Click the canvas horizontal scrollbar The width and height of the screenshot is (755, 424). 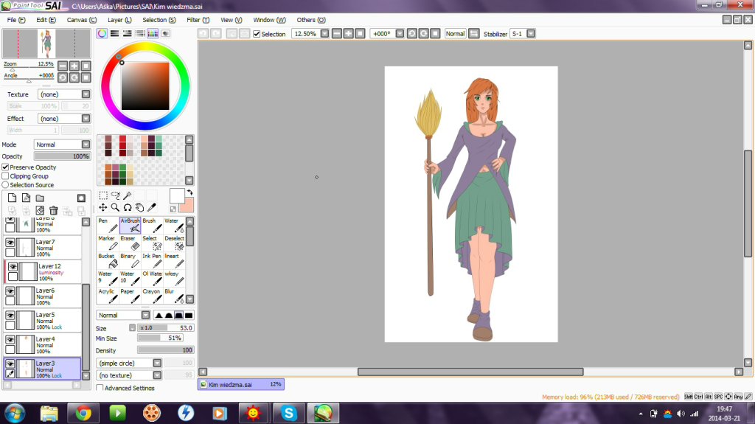tap(470, 372)
